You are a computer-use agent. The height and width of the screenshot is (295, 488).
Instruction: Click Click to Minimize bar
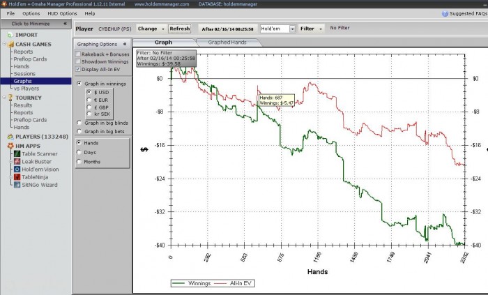click(x=36, y=23)
